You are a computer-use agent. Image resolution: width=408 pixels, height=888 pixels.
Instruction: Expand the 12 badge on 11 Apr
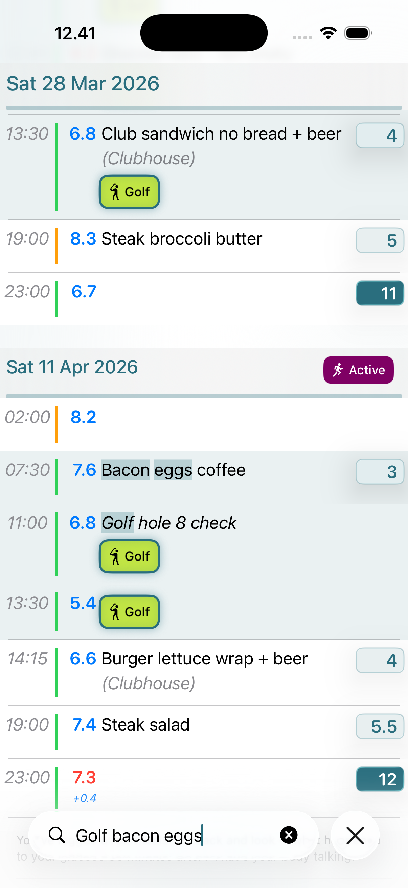coord(380,779)
